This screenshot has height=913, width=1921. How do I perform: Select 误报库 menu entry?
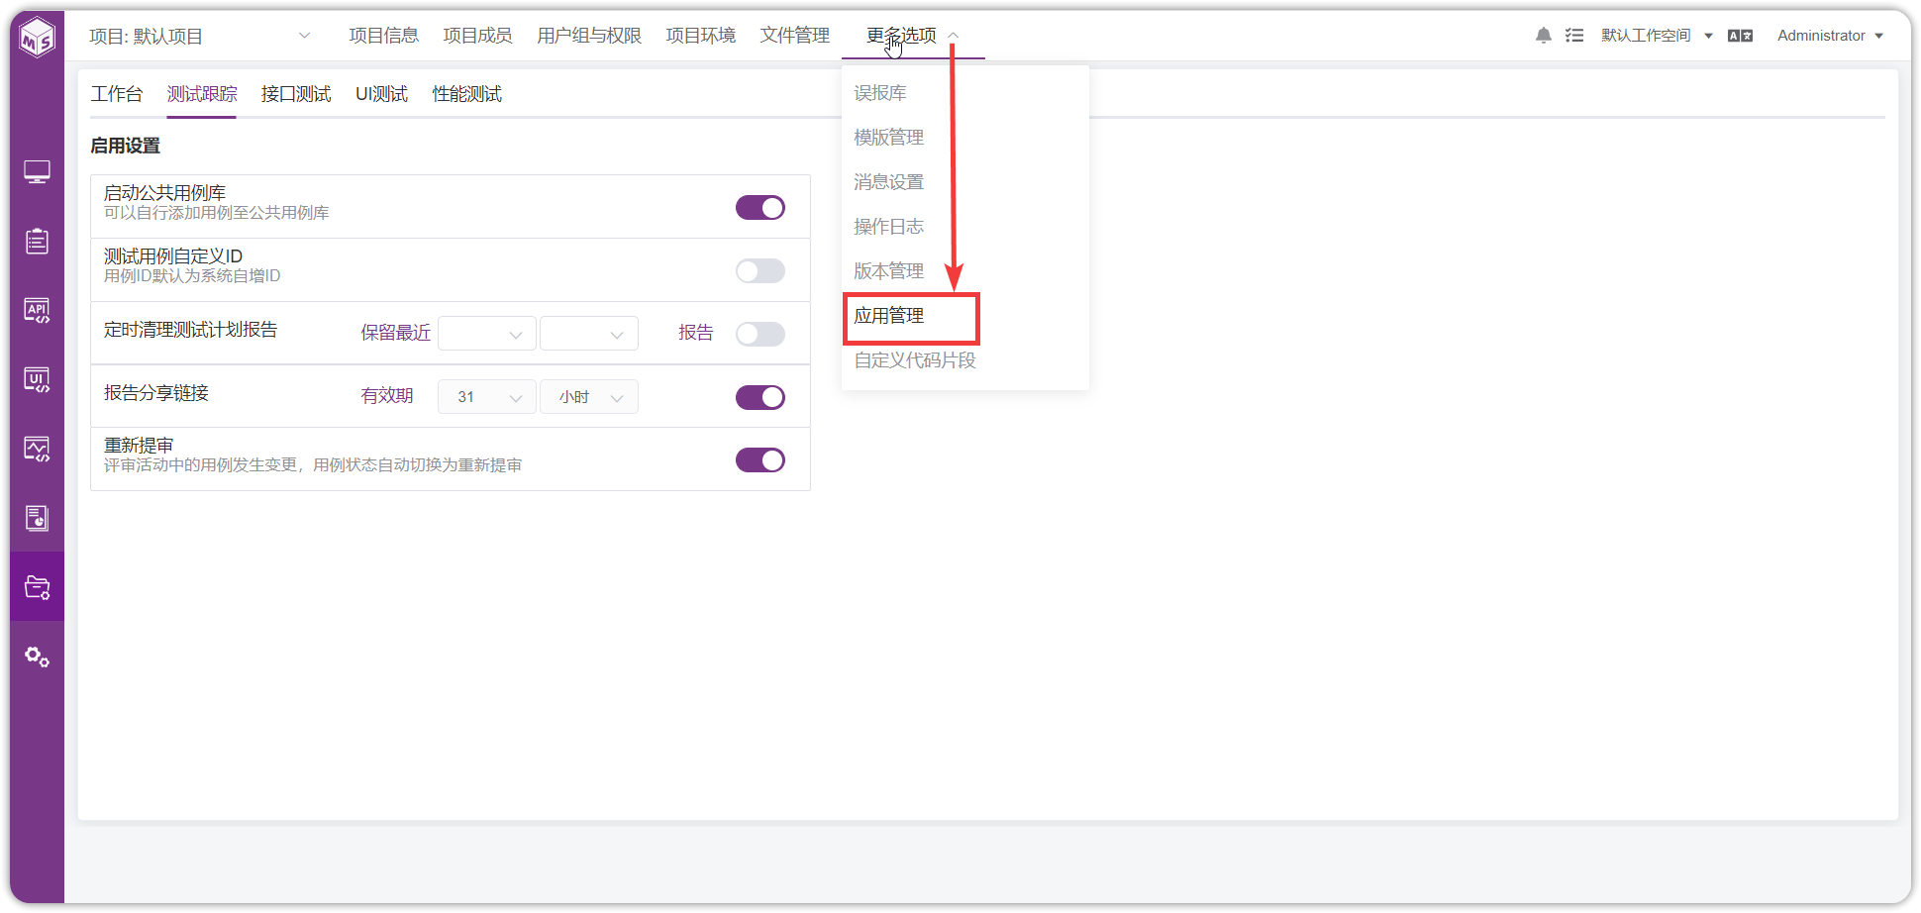(x=880, y=93)
